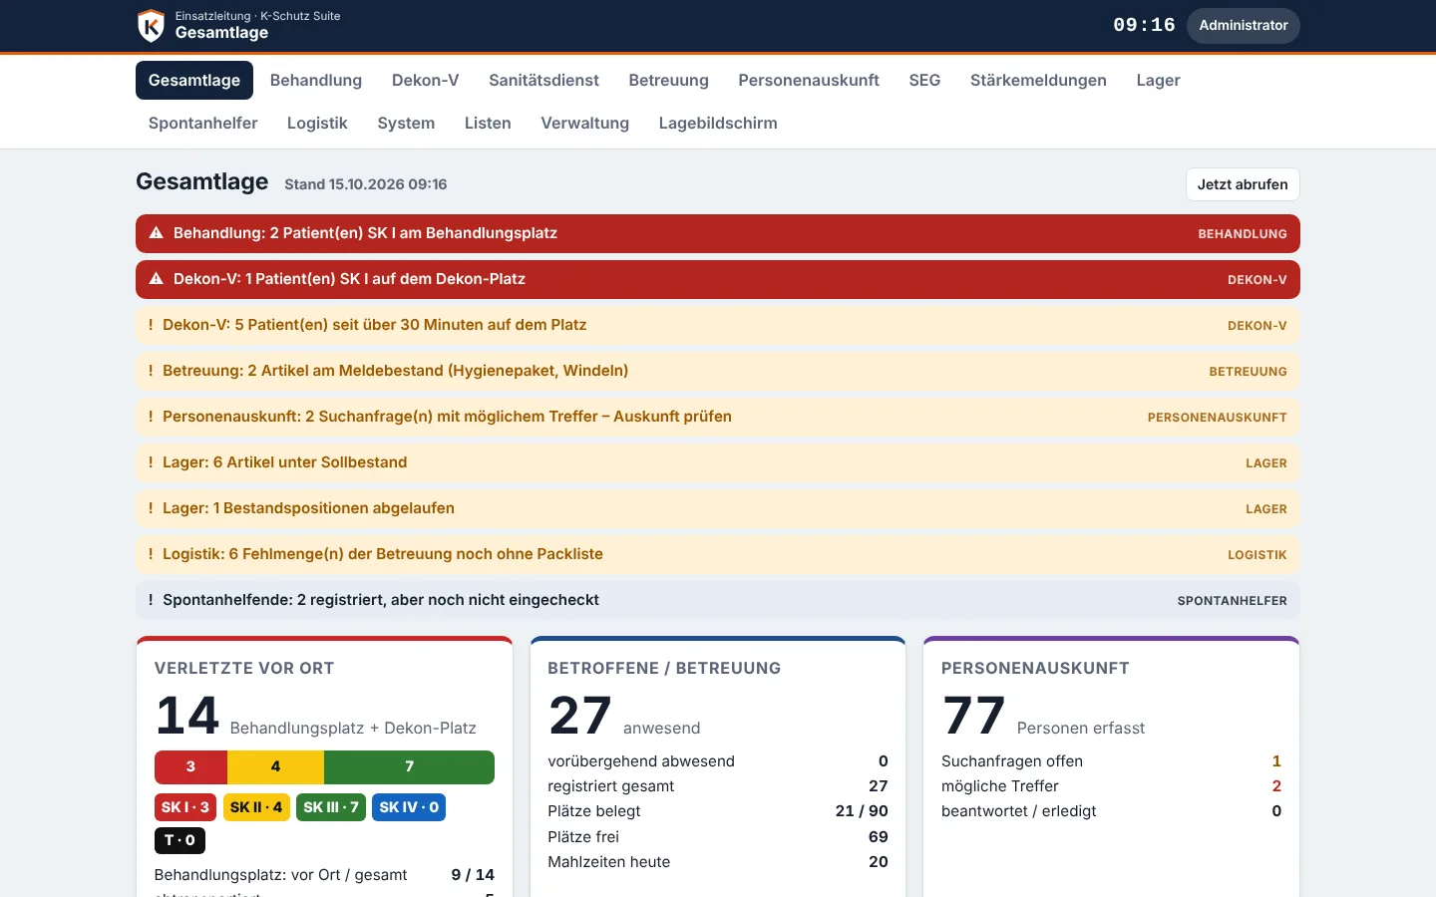The image size is (1436, 897).
Task: Click the Administrator user button
Action: 1244,26
